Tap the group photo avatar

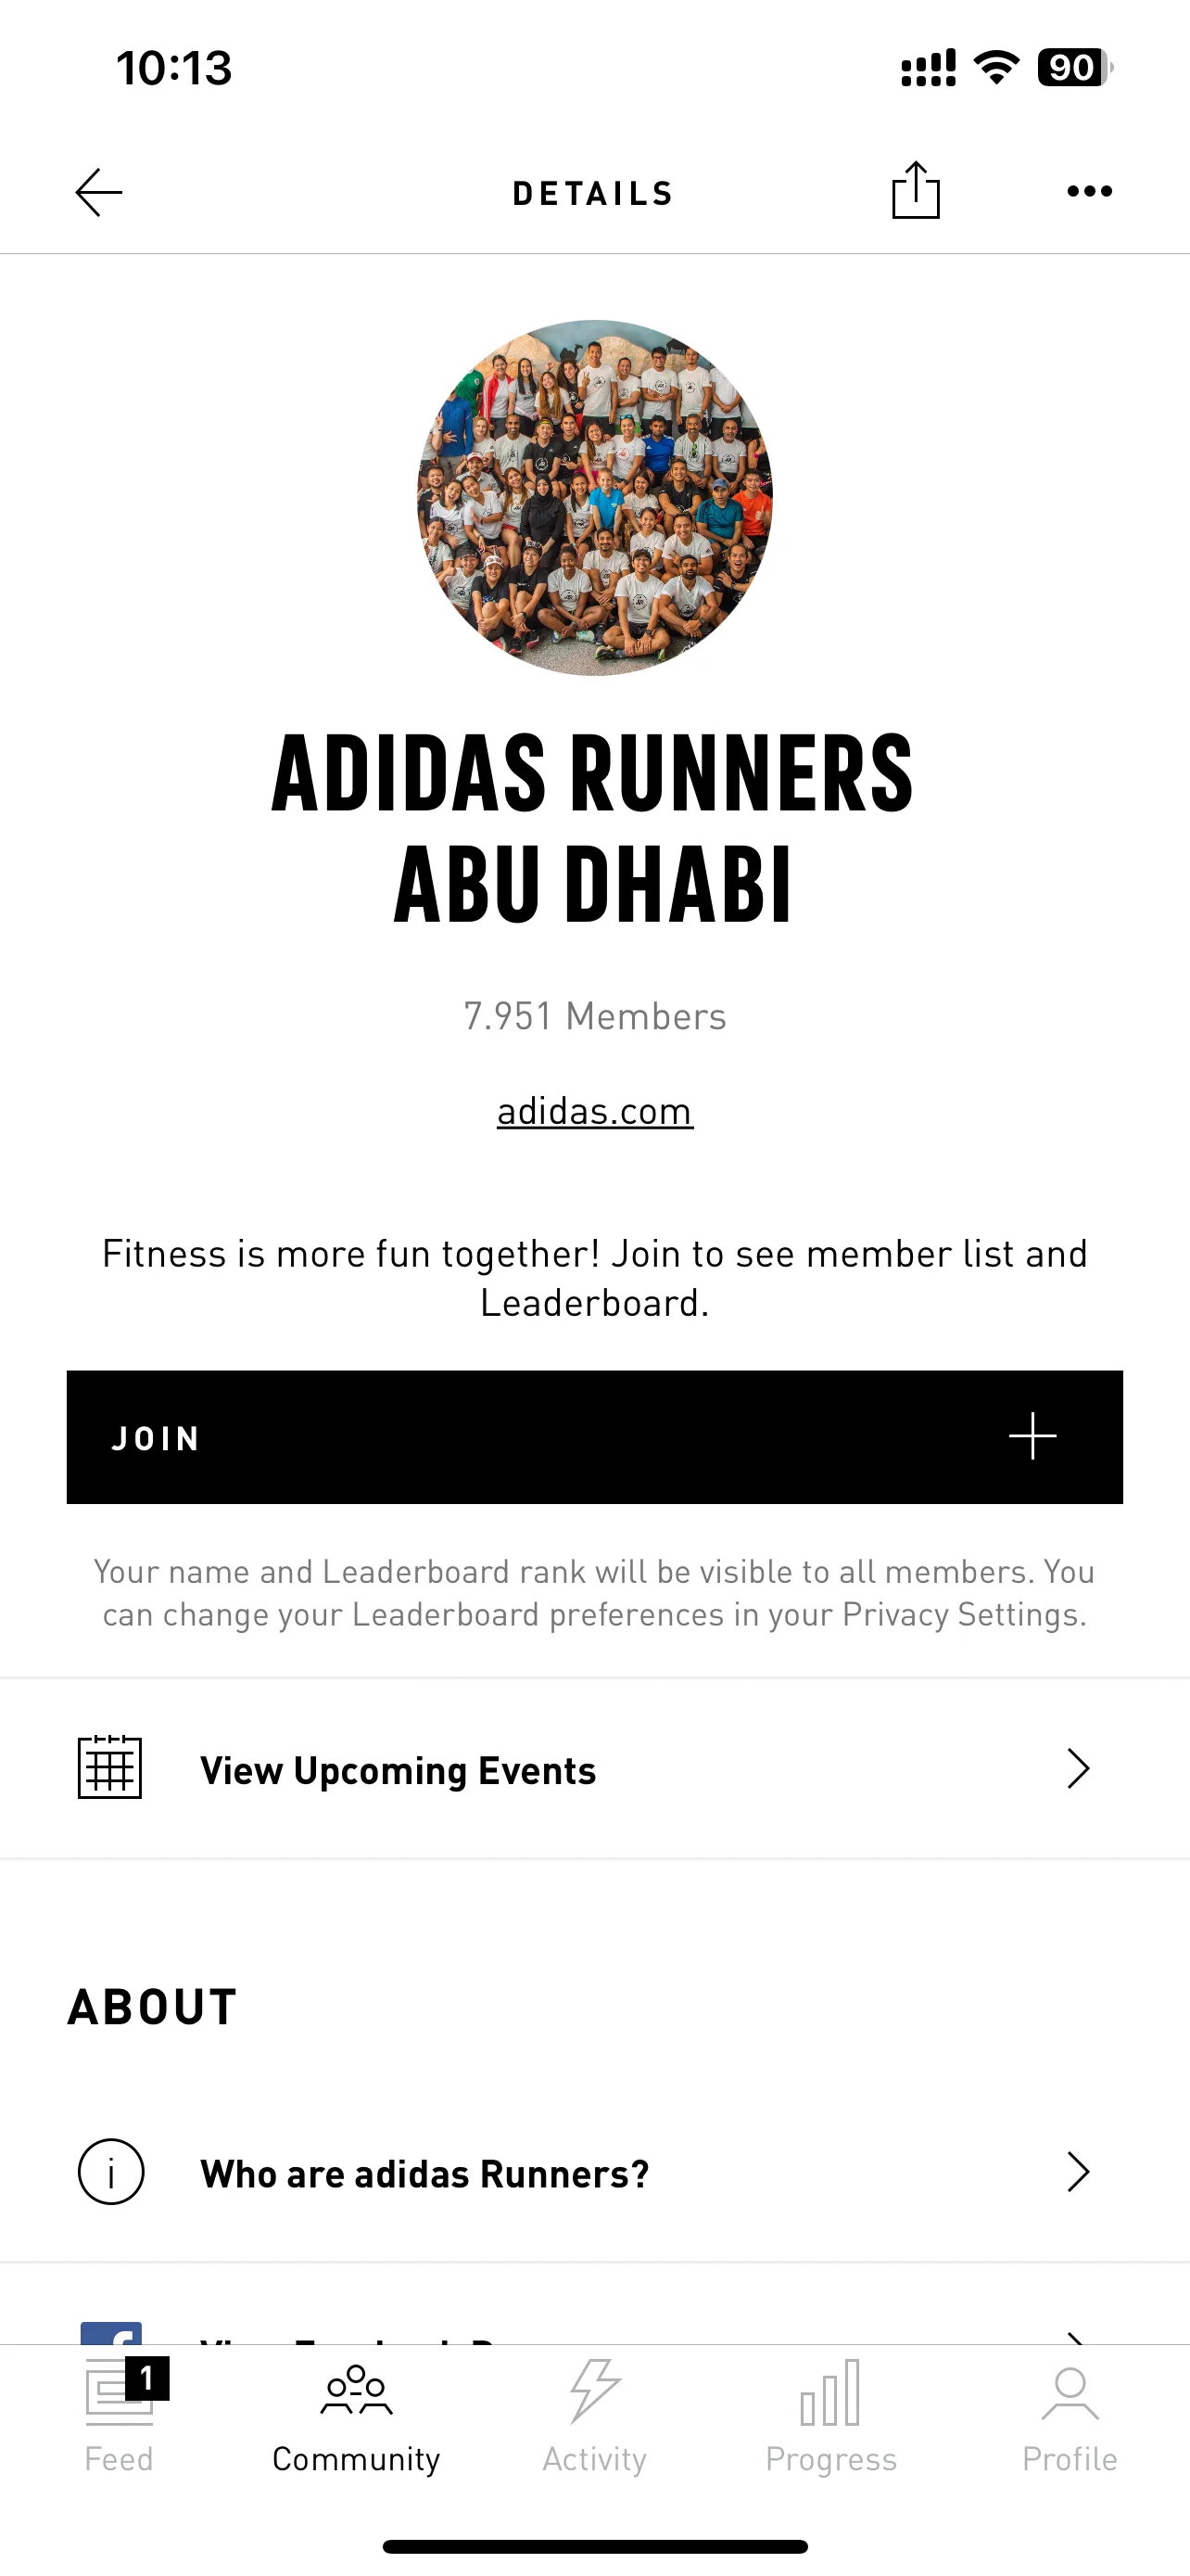[x=594, y=498]
